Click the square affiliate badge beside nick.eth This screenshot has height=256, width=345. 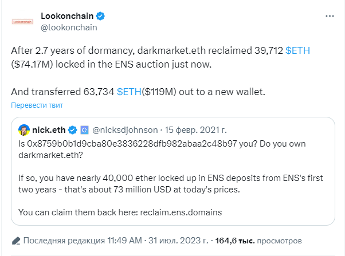(x=84, y=130)
